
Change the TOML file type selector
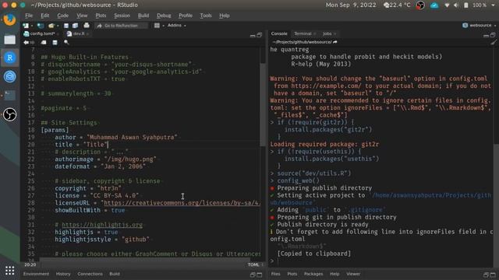tap(256, 264)
